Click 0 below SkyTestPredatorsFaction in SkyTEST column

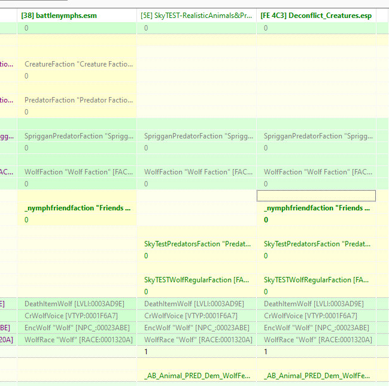pyautogui.click(x=196, y=256)
